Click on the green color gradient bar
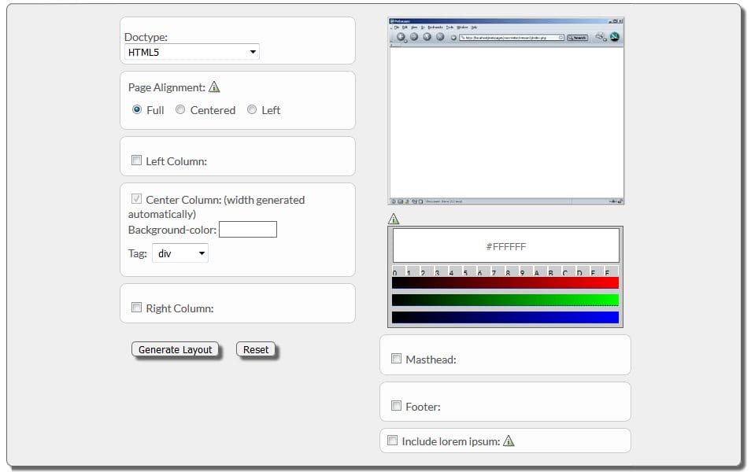Image resolution: width=751 pixels, height=472 pixels. (505, 300)
